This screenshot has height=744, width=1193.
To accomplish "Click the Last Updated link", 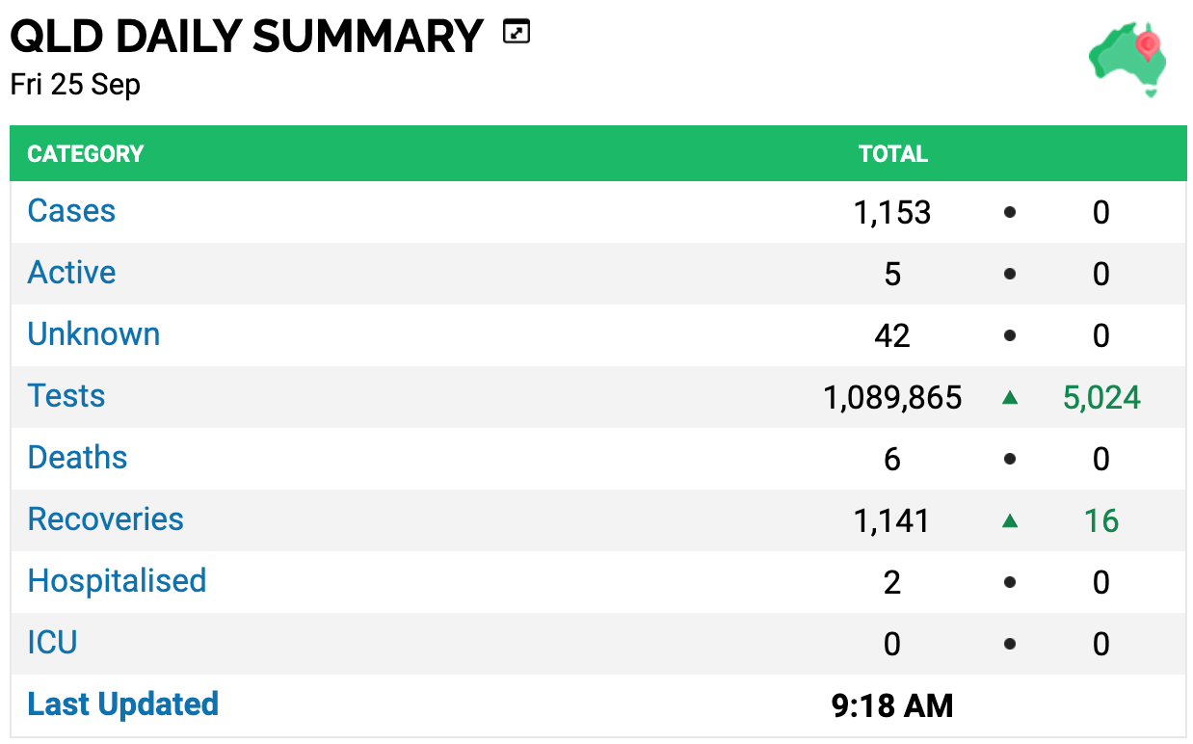I will (x=122, y=704).
